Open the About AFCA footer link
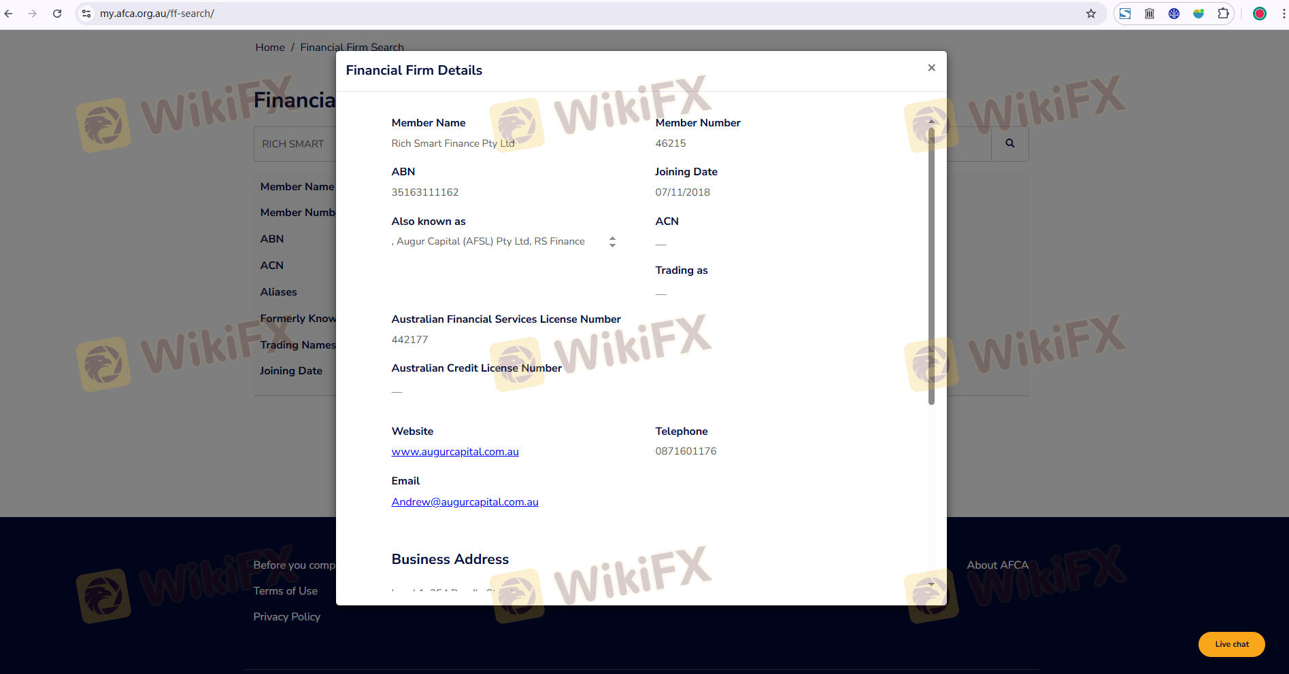This screenshot has height=674, width=1289. 998,565
